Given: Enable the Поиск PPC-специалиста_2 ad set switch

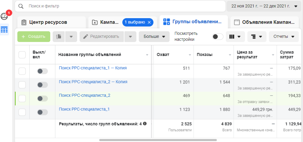Looking at the screenshot, I should (x=42, y=99).
